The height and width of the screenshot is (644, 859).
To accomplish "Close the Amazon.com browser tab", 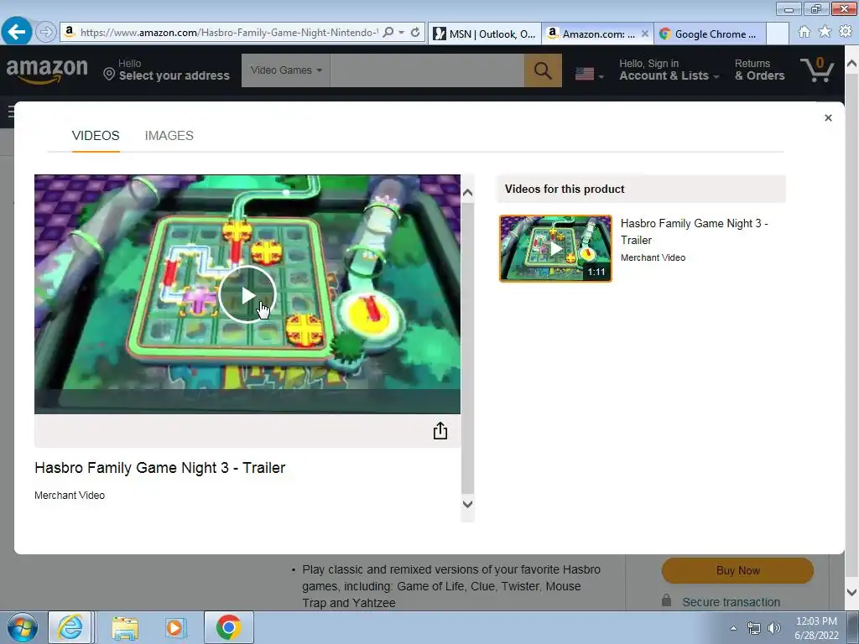I will click(x=645, y=34).
